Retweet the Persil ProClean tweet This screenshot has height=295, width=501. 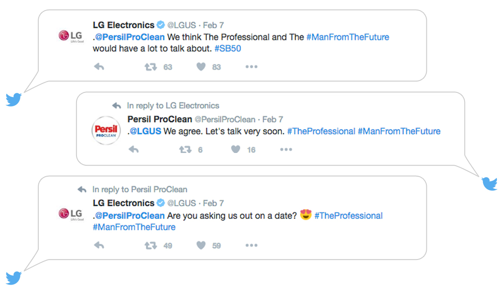pos(185,149)
